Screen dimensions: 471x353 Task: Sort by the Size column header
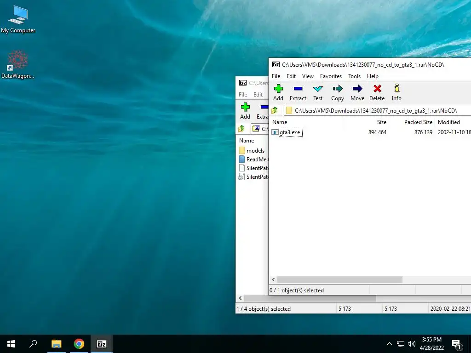point(366,122)
